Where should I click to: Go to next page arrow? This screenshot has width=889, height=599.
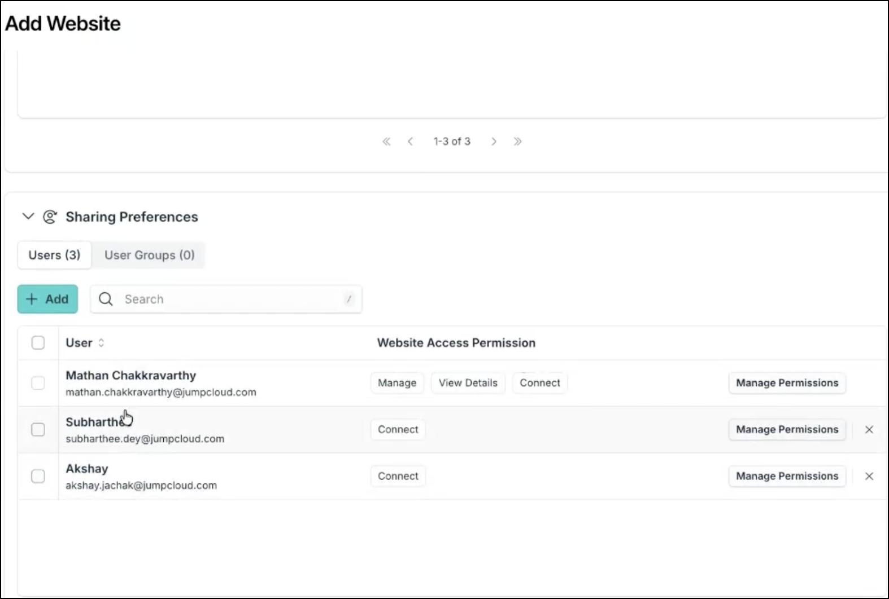point(494,142)
